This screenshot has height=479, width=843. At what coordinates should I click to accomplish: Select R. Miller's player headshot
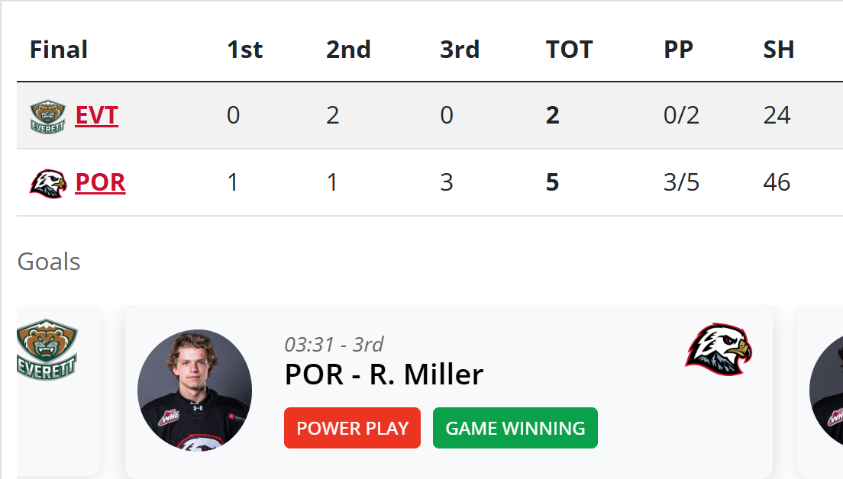195,389
